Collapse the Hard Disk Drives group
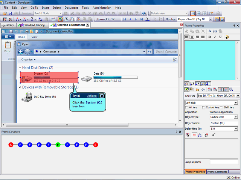The width and height of the screenshot is (241, 180). [x=20, y=67]
